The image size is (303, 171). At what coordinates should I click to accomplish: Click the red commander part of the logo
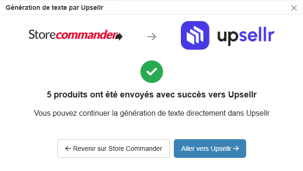pos(87,35)
